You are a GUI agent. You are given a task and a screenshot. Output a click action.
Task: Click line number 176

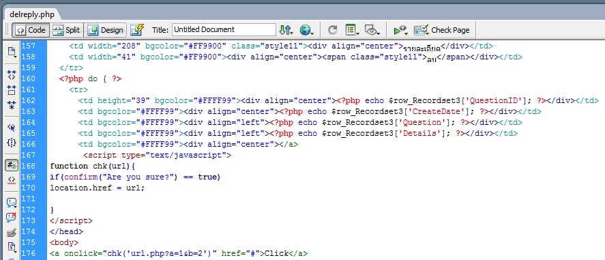[28, 253]
